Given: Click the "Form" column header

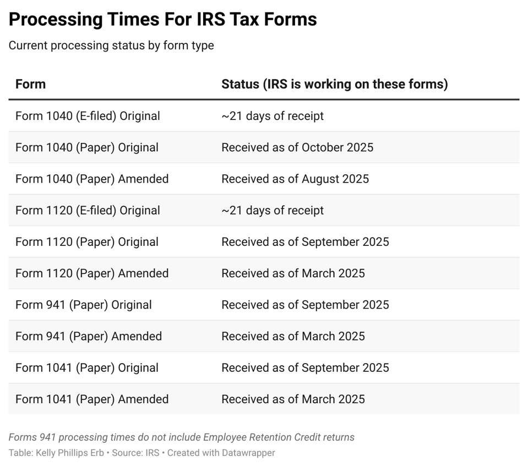Looking at the screenshot, I should coord(30,84).
